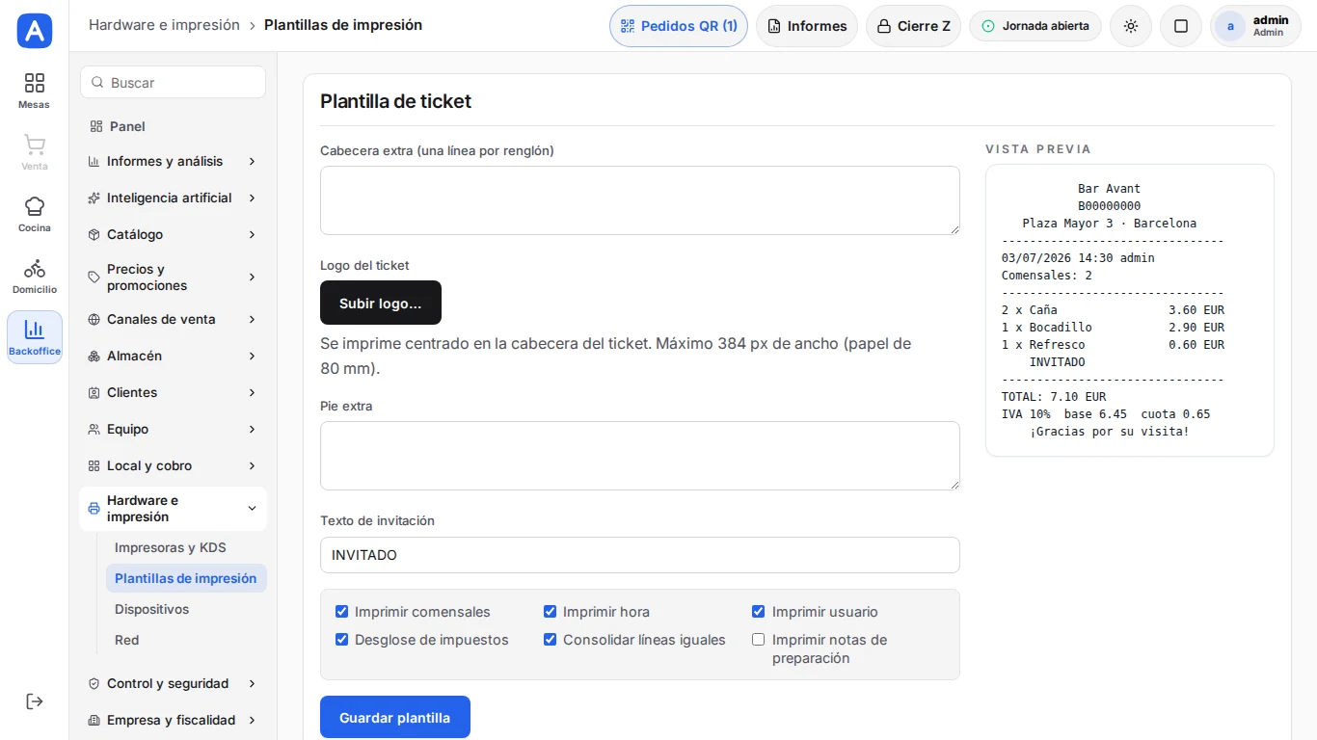This screenshot has width=1317, height=740.
Task: Uncheck Imprimir usuario checkbox
Action: [759, 612]
